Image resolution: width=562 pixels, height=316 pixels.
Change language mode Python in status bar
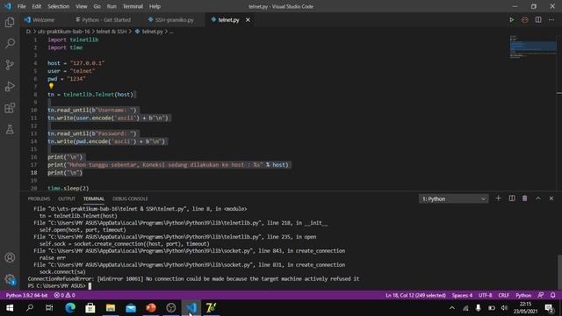pos(523,295)
